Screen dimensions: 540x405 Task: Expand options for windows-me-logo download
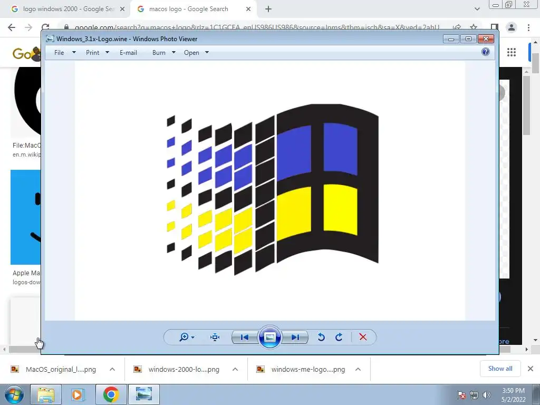click(x=358, y=370)
